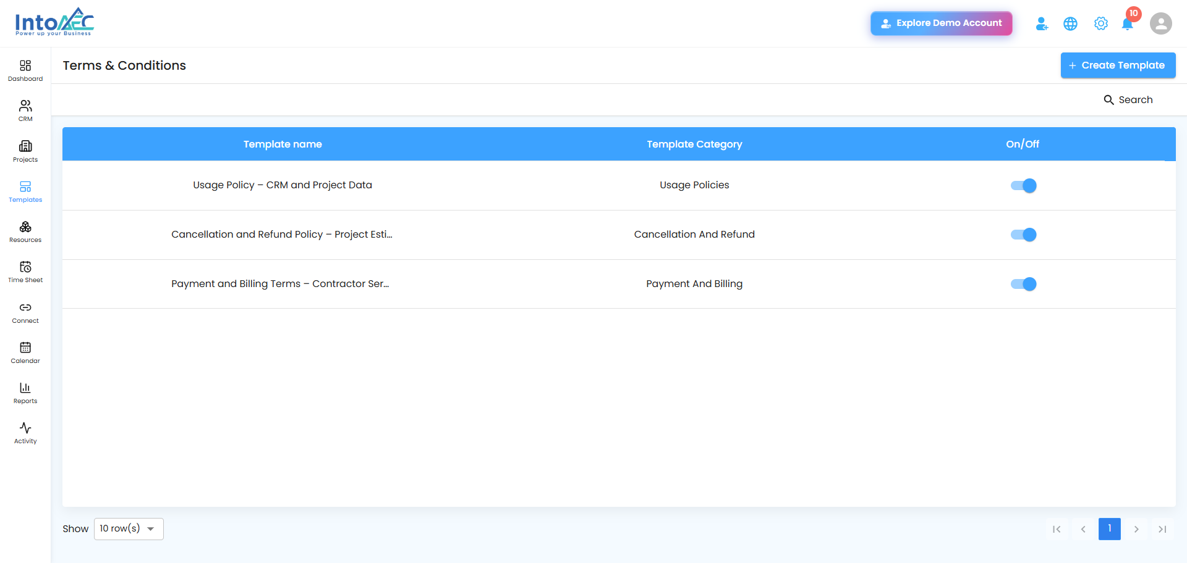Viewport: 1187px width, 563px height.
Task: Click Create Template button
Action: [x=1118, y=65]
